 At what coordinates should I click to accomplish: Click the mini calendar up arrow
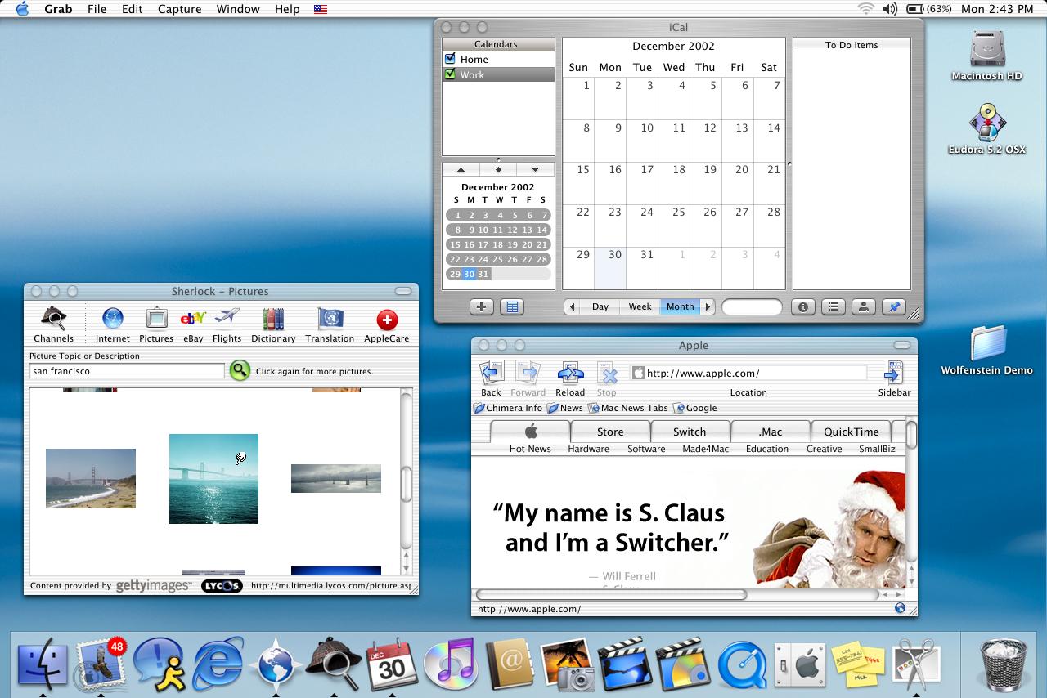[x=461, y=170]
